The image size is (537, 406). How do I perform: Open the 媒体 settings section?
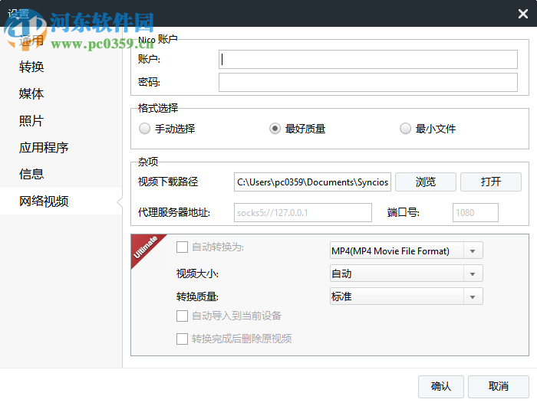(x=31, y=93)
